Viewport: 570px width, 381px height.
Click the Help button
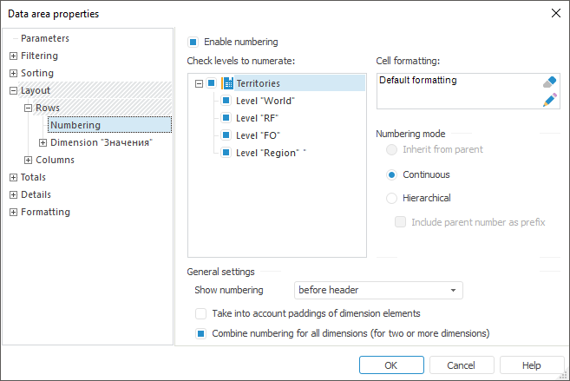tap(532, 365)
